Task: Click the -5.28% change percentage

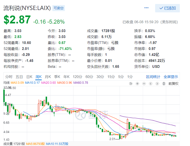Action: click(x=56, y=22)
